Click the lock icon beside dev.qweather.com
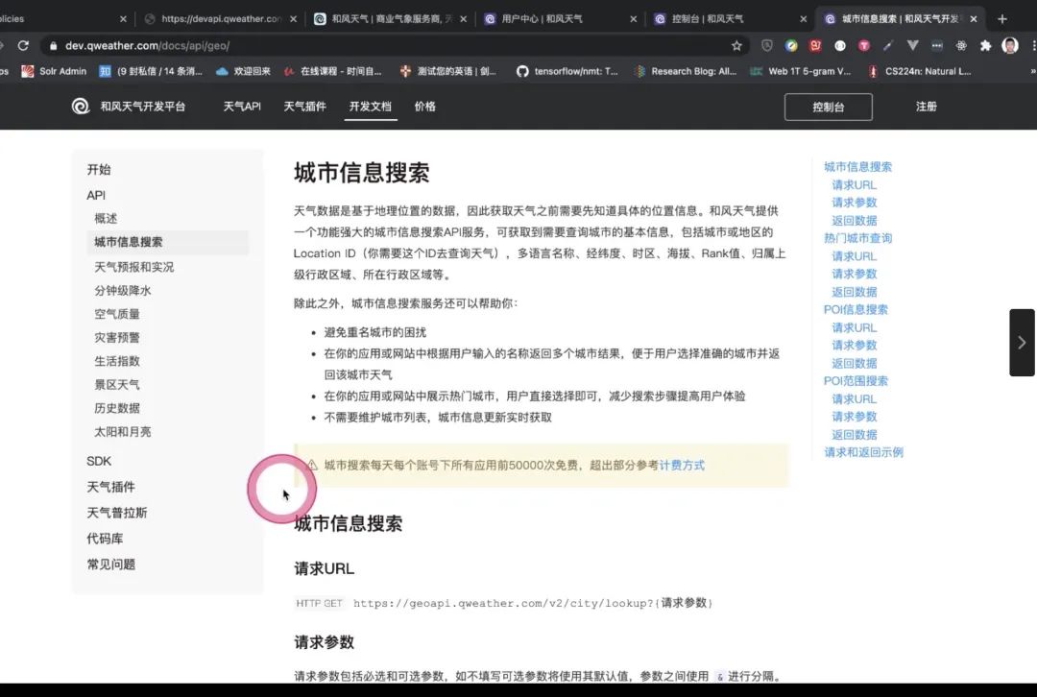 53,46
